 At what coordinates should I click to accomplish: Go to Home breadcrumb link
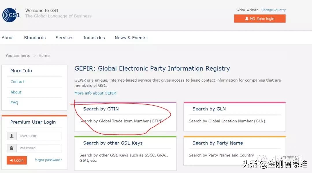pyautogui.click(x=44, y=56)
